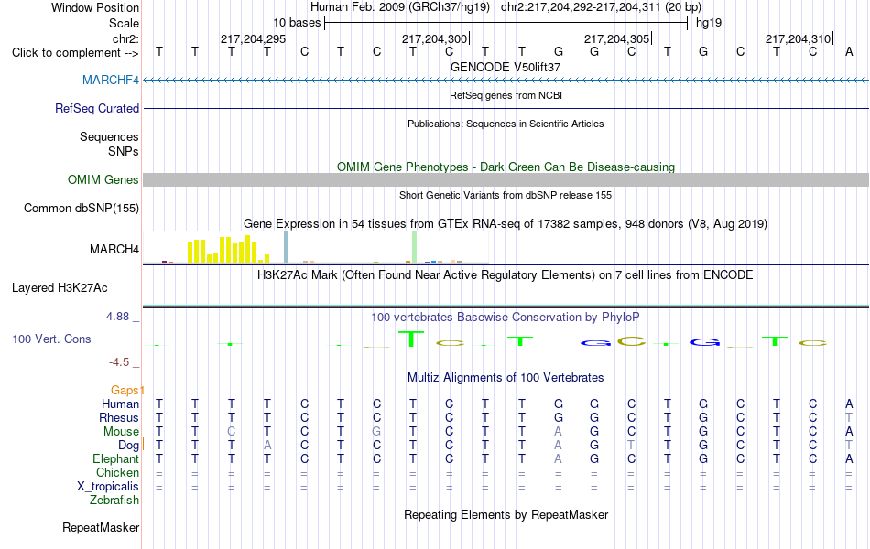Click the yellow brain bars in GTEx chart

tap(229, 250)
